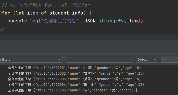Click the item argument inside stringify
The width and height of the screenshot is (178, 95).
click(x=132, y=21)
